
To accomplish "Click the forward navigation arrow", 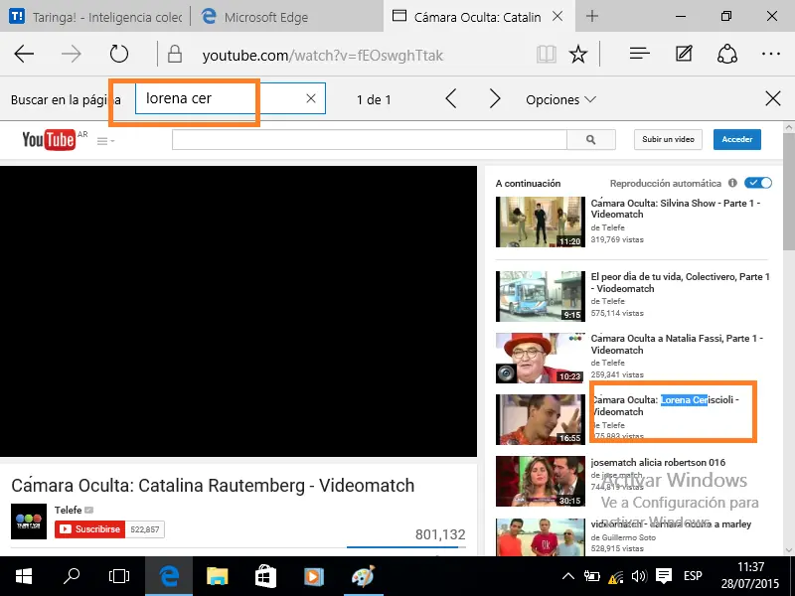I will coord(71,54).
